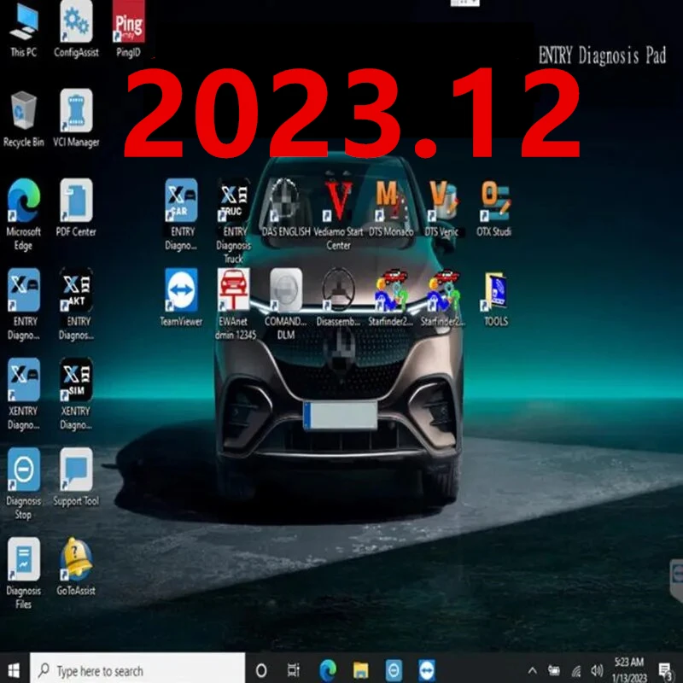The image size is (683, 683).
Task: Open Diagnosis Files
Action: [x=24, y=573]
